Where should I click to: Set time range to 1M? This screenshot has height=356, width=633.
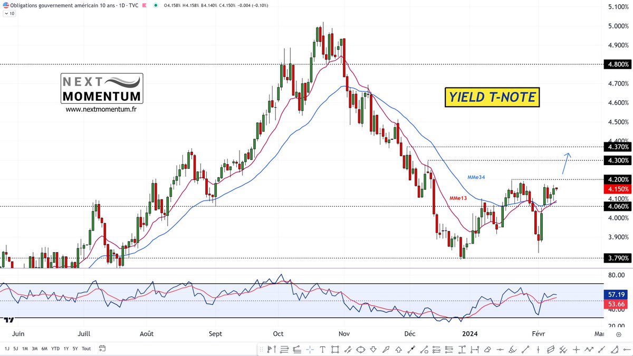point(25,349)
